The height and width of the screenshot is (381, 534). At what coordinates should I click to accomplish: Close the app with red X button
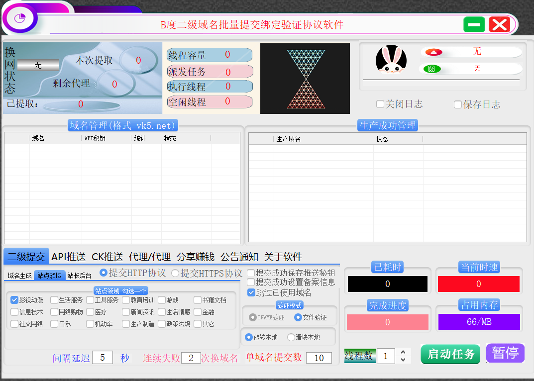click(x=499, y=24)
